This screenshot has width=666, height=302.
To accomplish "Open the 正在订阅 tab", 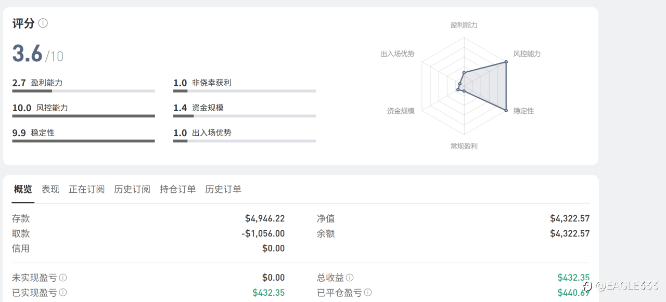I will [87, 189].
